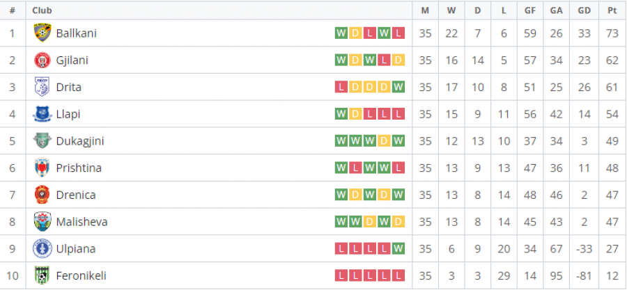This screenshot has height=290, width=627.
Task: Click the Feronikeli club name
Action: tap(81, 275)
